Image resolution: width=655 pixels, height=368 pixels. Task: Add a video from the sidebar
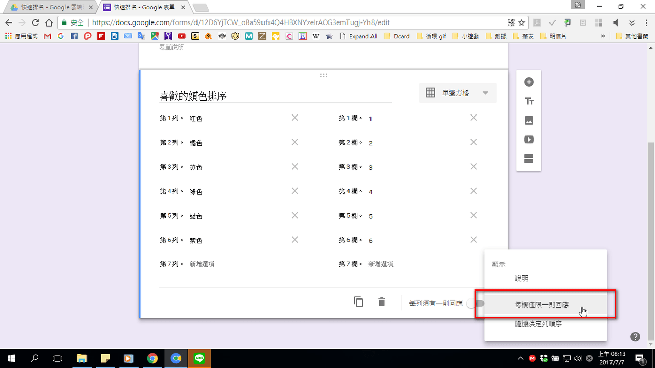[529, 140]
